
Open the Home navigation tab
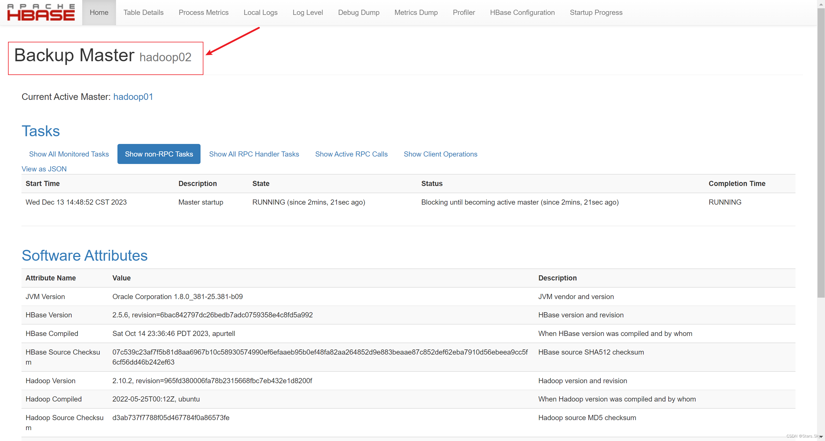click(x=99, y=13)
